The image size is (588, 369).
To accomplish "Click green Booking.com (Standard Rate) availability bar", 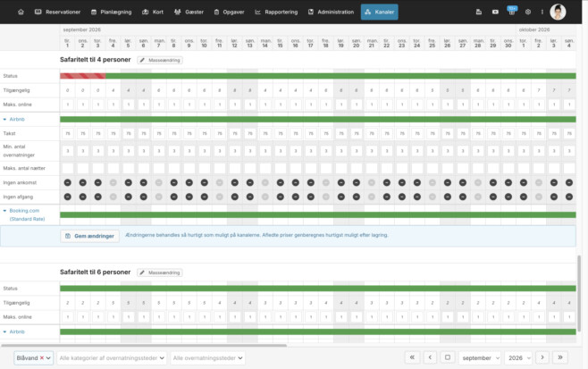I will point(318,214).
